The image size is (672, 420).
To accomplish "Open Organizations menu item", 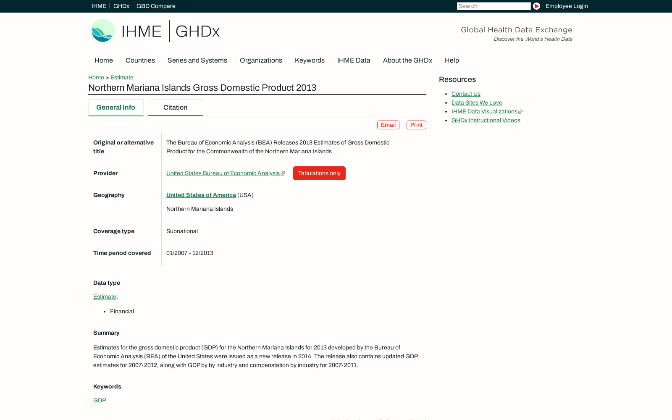I will (x=261, y=60).
